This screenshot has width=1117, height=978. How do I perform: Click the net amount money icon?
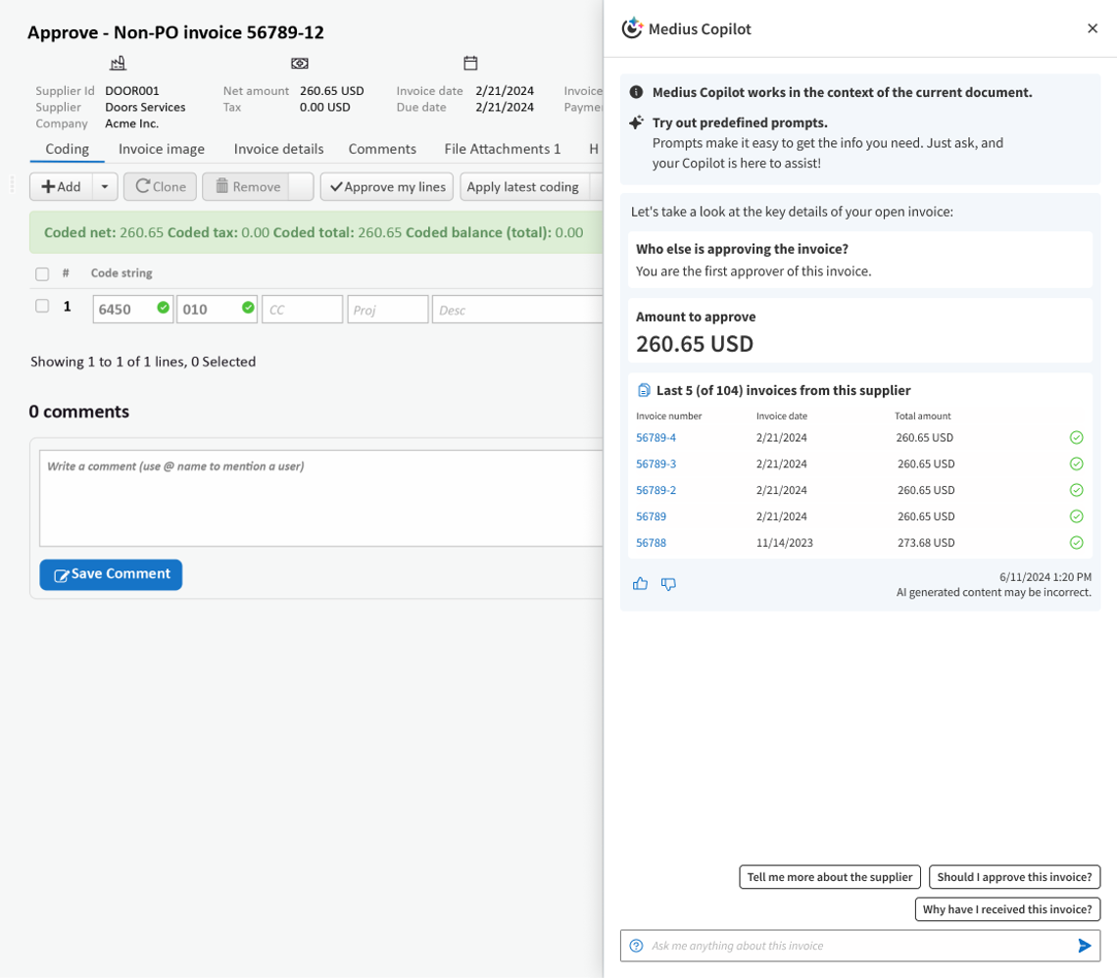click(300, 64)
